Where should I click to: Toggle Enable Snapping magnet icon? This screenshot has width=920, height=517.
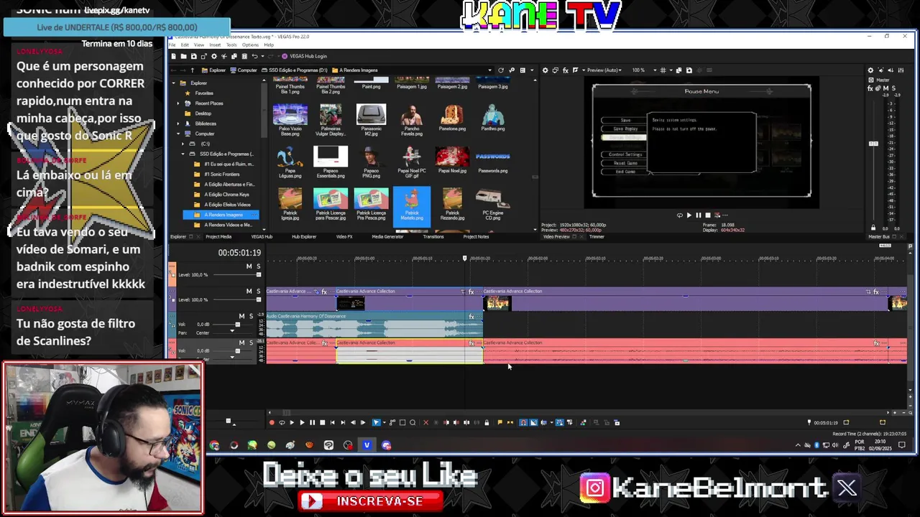click(x=523, y=422)
